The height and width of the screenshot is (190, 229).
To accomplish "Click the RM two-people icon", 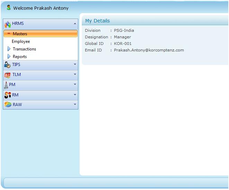I will click(x=8, y=95).
